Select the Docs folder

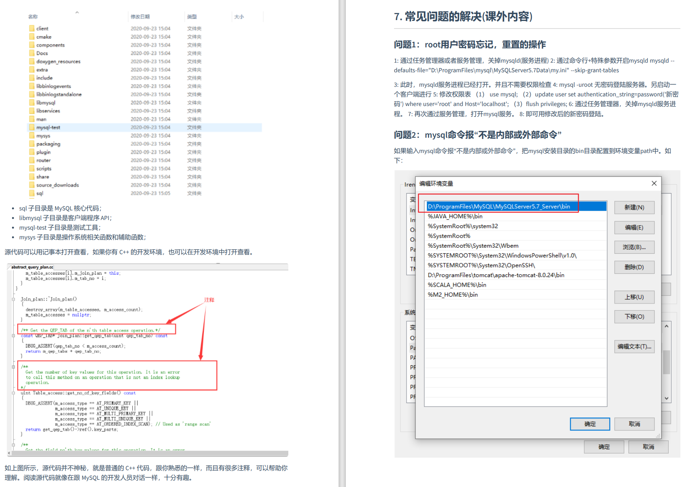coord(41,53)
